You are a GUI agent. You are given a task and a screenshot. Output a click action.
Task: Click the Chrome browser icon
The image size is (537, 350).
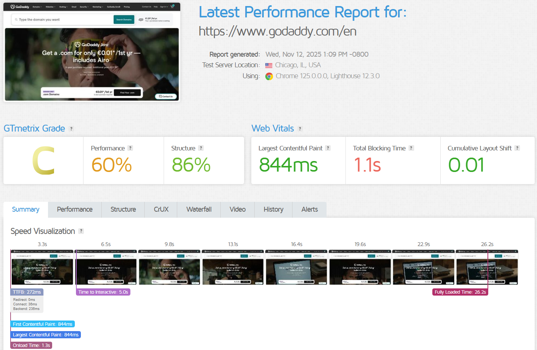click(269, 76)
